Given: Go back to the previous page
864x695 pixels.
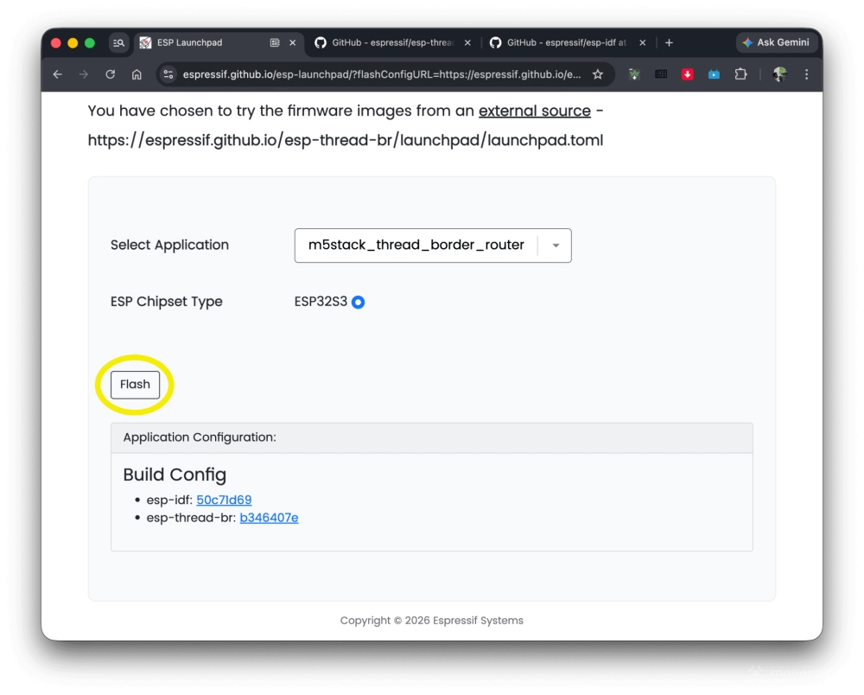Looking at the screenshot, I should pyautogui.click(x=57, y=73).
